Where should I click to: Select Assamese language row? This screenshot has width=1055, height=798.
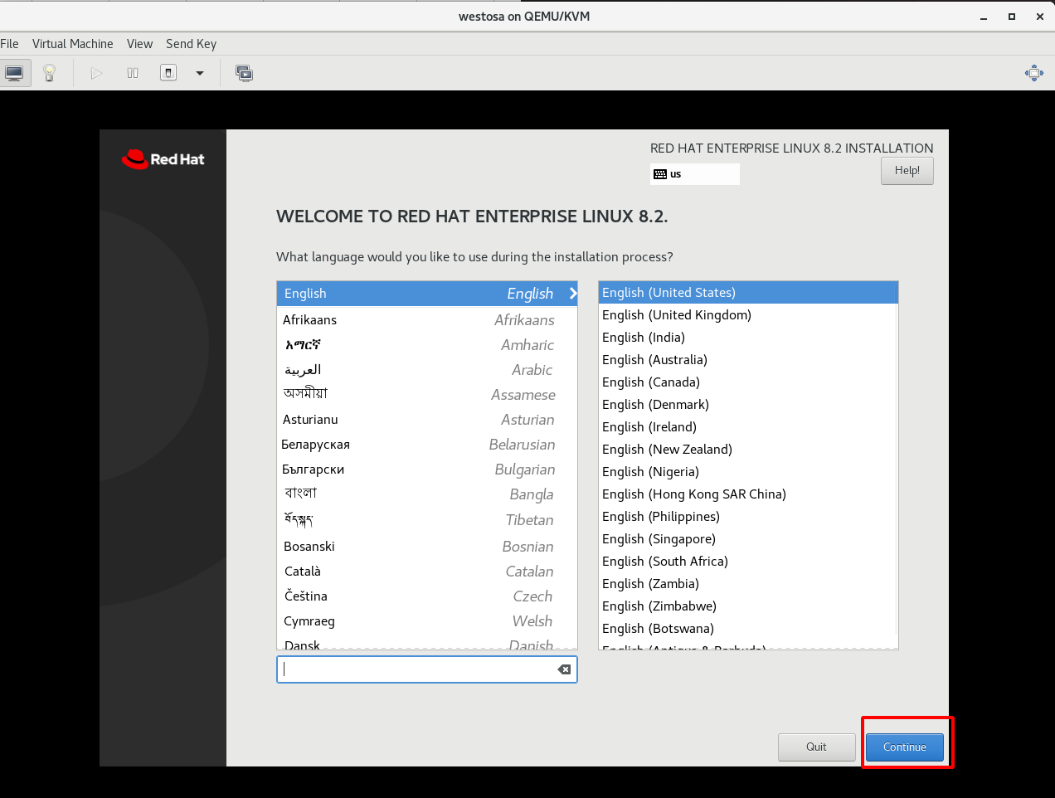click(427, 395)
